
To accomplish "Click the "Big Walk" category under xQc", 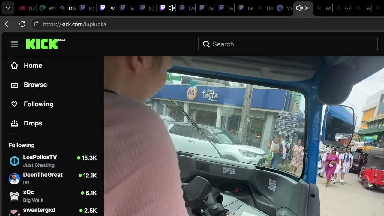I will pyautogui.click(x=33, y=200).
